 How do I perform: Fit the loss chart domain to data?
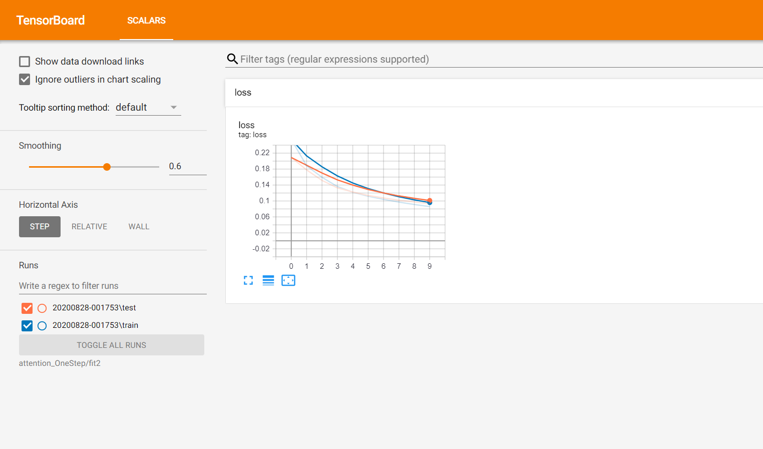pyautogui.click(x=288, y=280)
